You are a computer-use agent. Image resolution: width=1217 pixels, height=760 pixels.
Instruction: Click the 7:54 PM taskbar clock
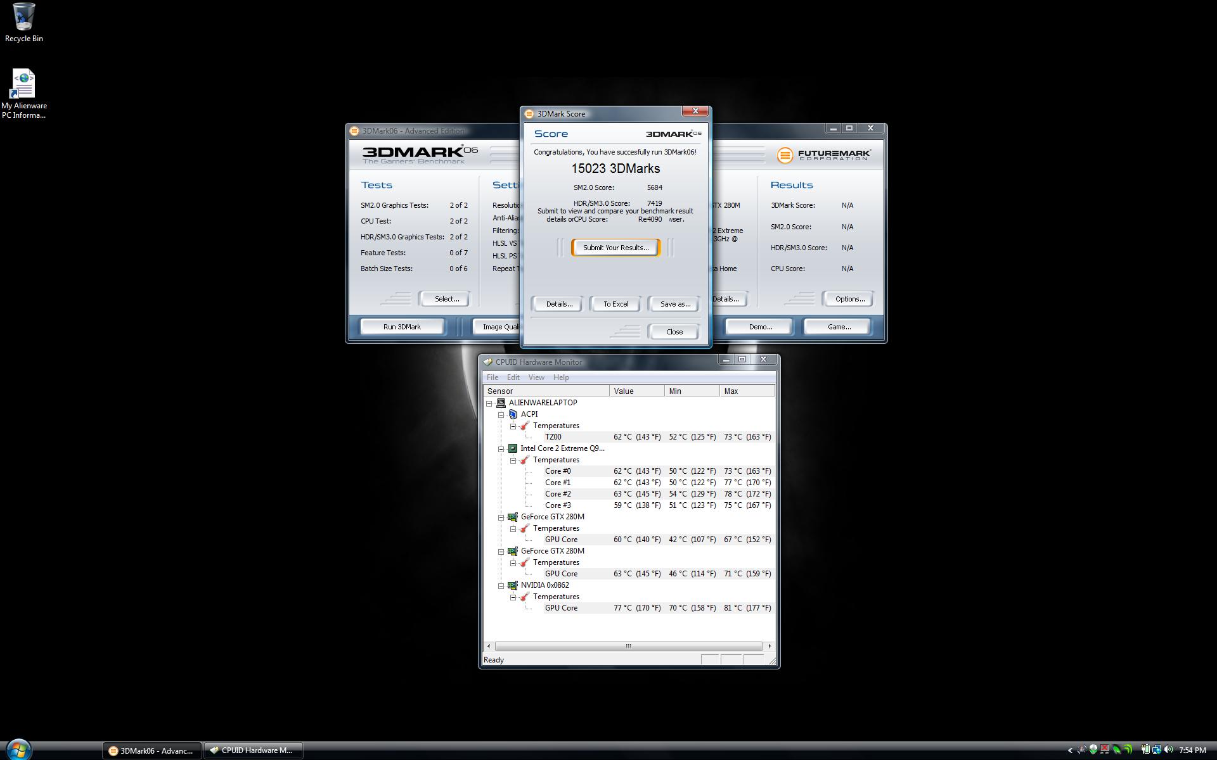click(x=1192, y=750)
